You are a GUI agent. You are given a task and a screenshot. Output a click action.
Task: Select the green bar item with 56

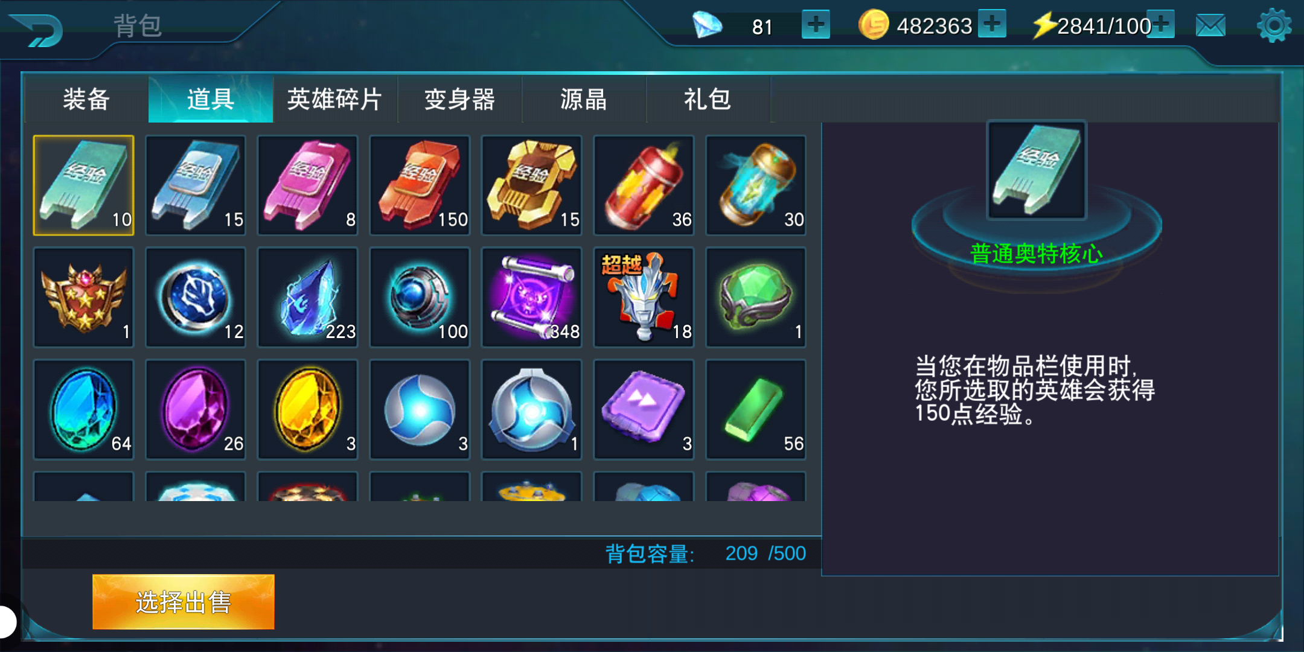click(x=756, y=410)
